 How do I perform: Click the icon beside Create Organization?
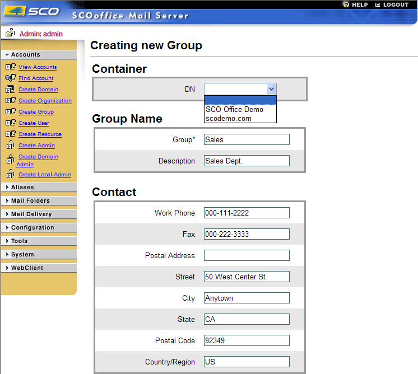(x=10, y=101)
